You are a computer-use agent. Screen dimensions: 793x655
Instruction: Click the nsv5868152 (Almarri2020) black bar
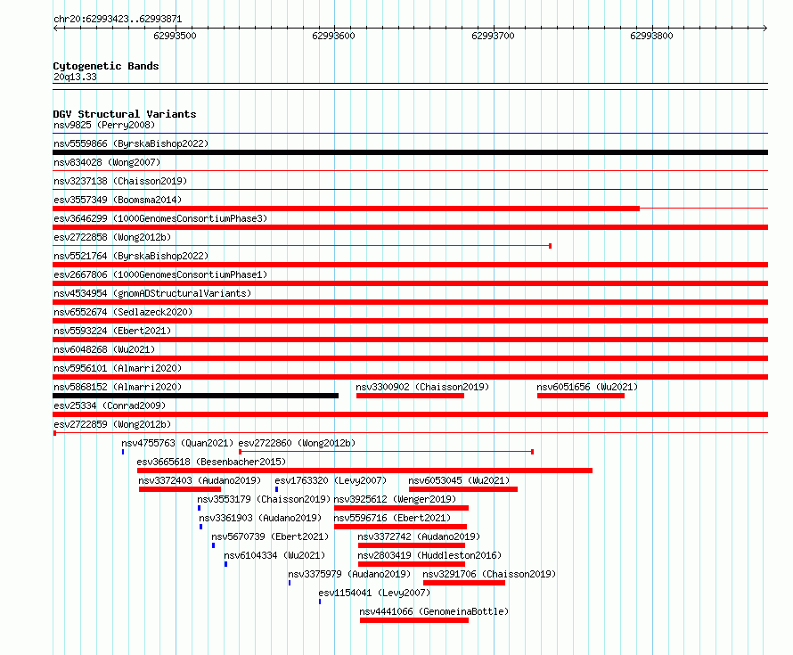(196, 396)
